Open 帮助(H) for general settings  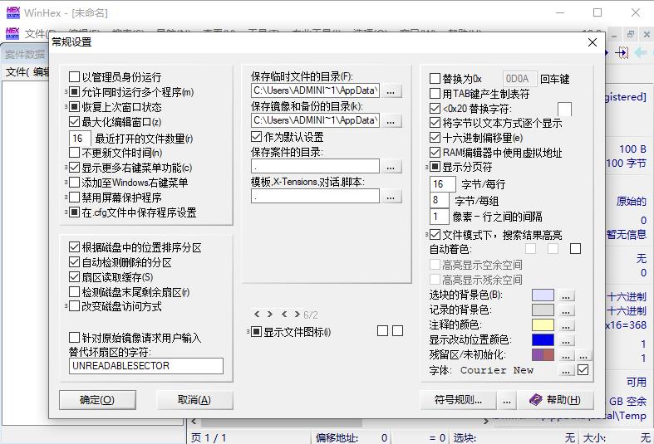[x=555, y=400]
